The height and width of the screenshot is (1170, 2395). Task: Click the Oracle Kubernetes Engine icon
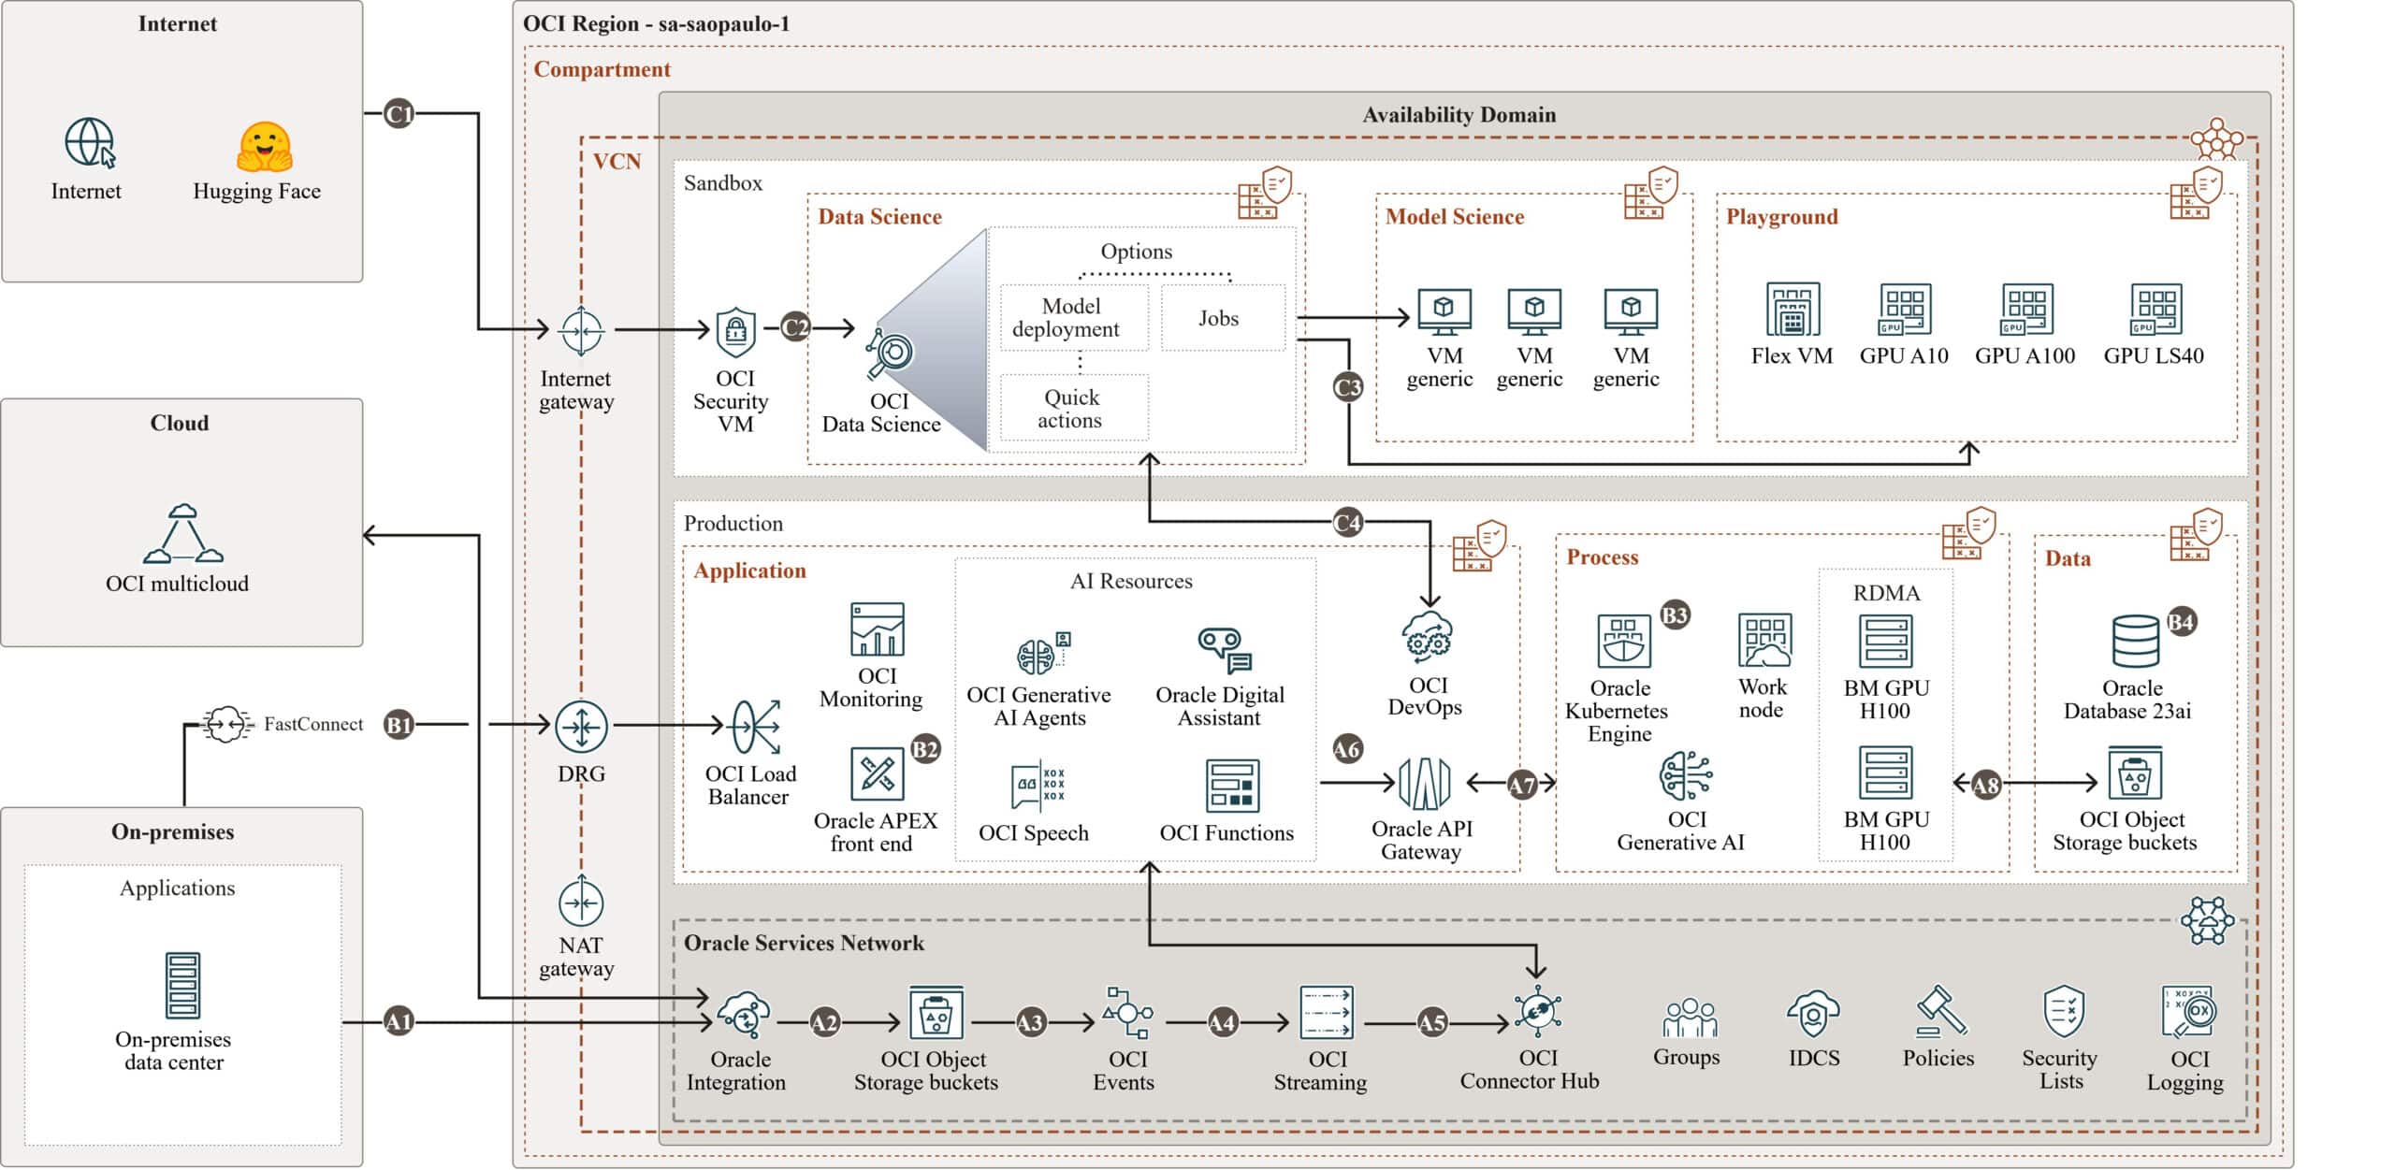pos(1623,641)
